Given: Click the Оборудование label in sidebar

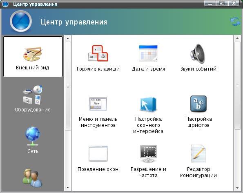Looking at the screenshot, I should click(x=33, y=110).
